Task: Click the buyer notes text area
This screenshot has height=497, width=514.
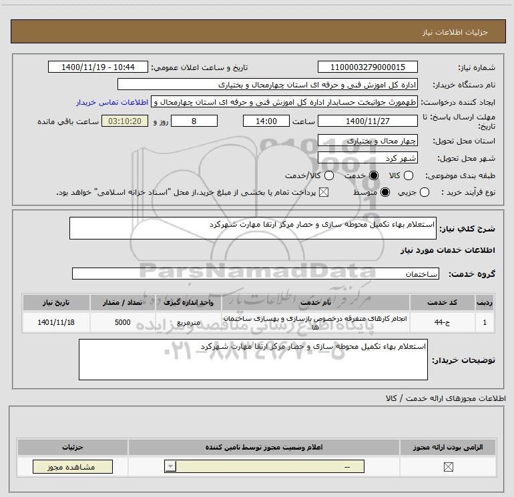Action: 253,360
